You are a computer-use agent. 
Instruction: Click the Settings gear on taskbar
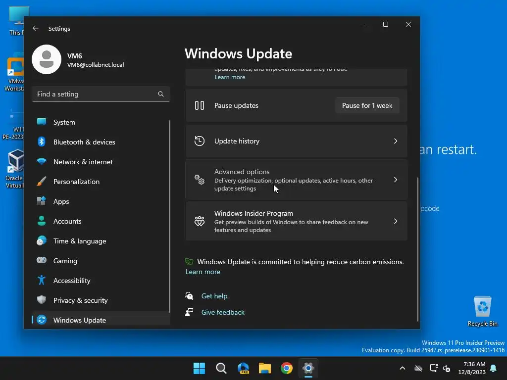(x=308, y=368)
